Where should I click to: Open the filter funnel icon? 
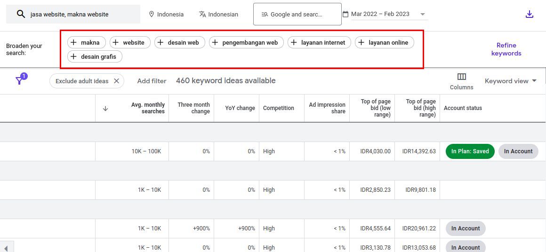click(x=19, y=81)
